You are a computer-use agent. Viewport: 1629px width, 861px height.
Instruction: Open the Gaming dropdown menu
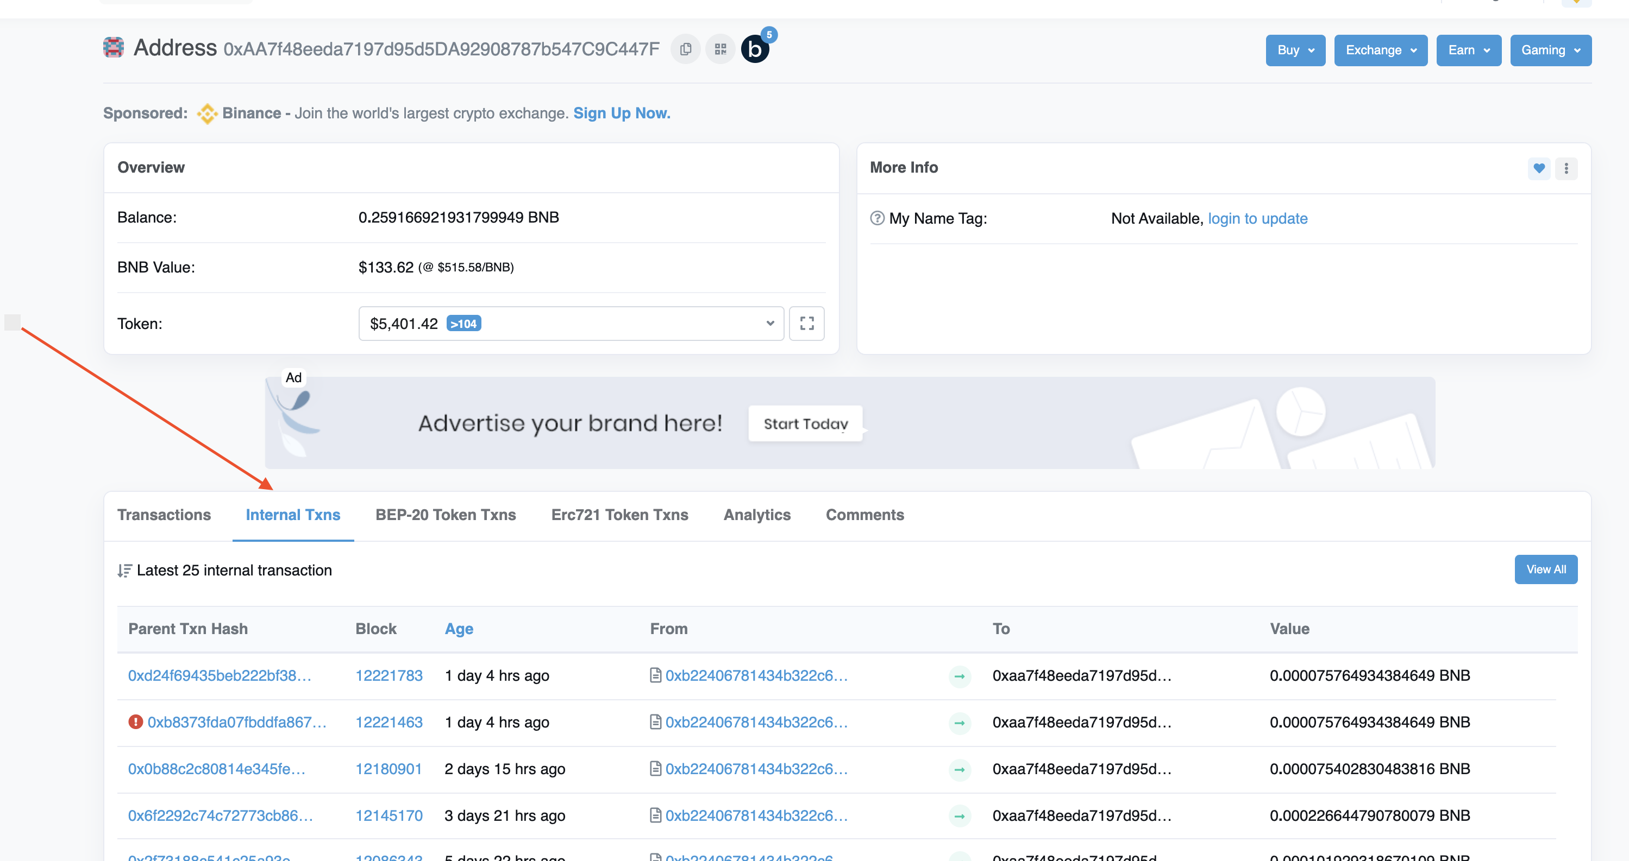pos(1551,50)
